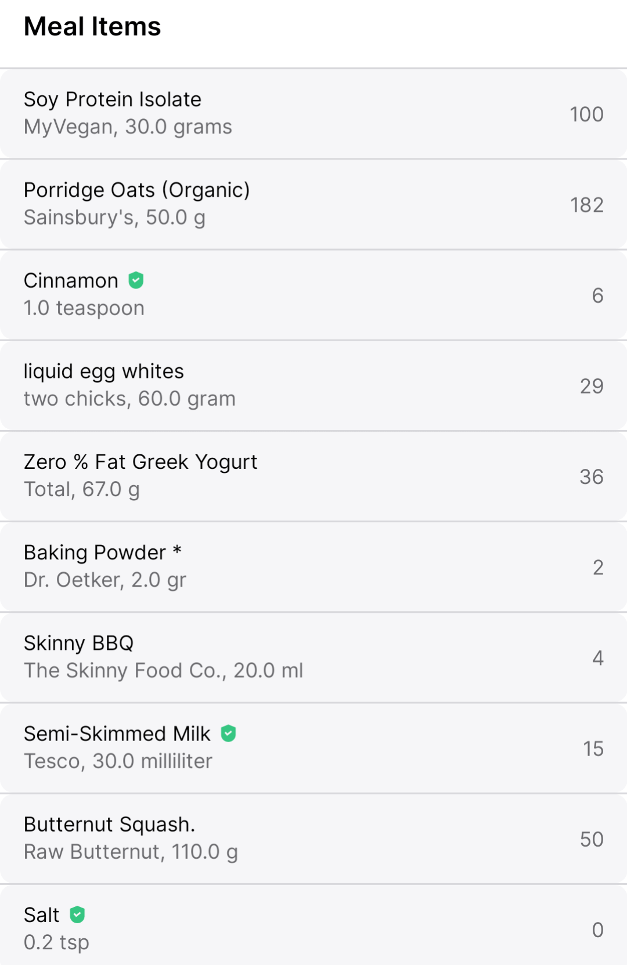Viewport: 627px width, 965px height.
Task: Click the verified badge next to Semi-Skimmed Milk
Action: pos(228,733)
